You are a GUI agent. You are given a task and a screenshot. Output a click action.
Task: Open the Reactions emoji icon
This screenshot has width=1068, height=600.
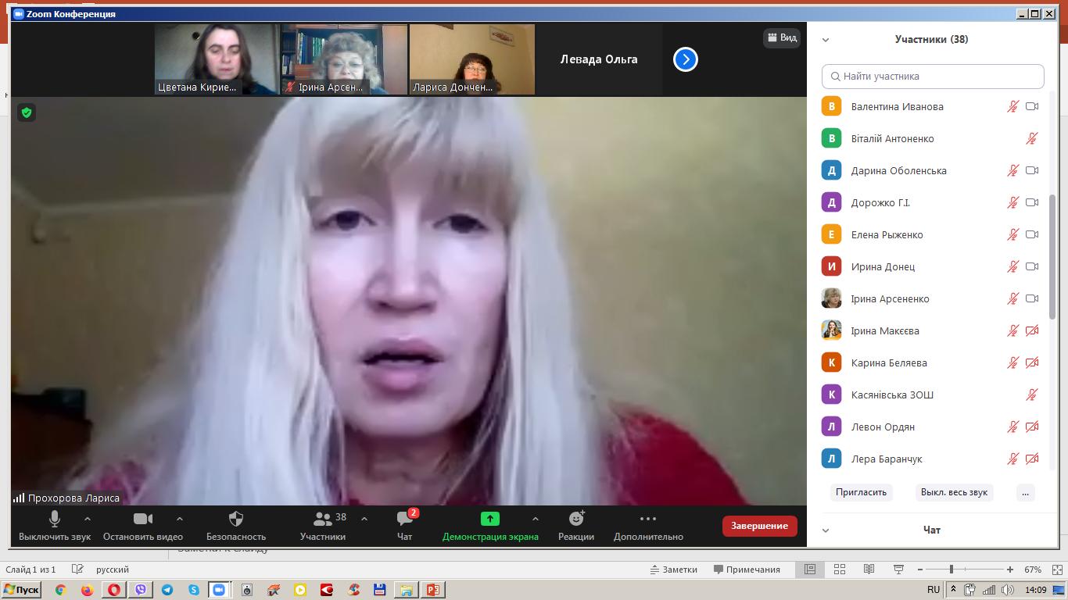[576, 519]
